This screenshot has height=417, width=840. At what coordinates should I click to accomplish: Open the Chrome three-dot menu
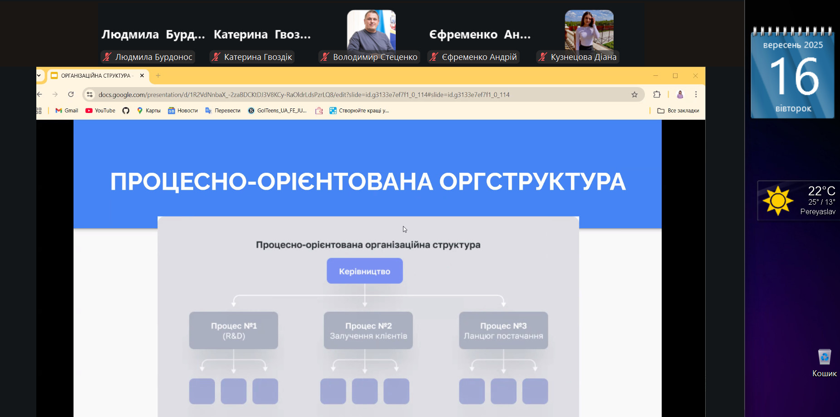[x=696, y=94]
